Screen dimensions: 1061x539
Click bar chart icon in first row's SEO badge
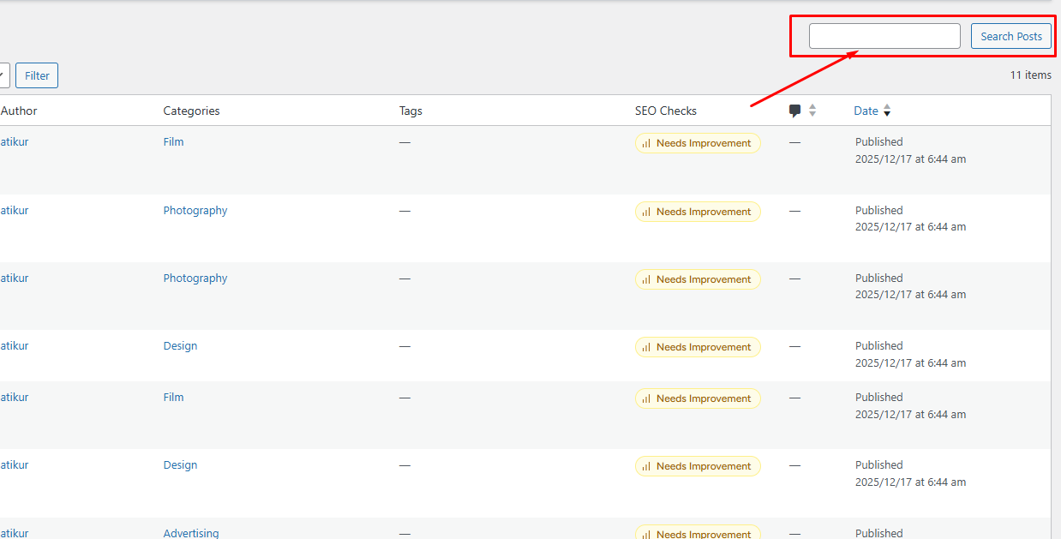646,143
